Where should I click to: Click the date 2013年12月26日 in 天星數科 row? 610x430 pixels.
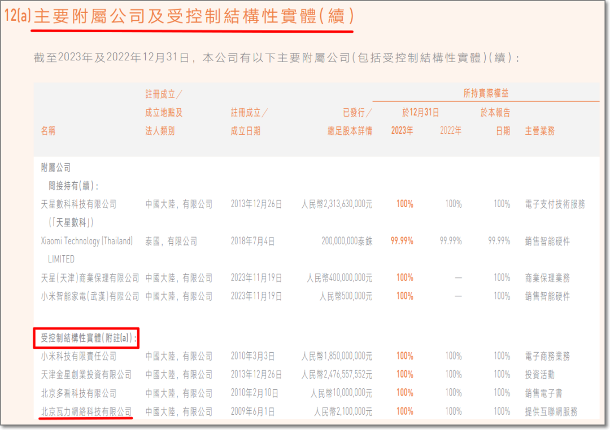[256, 204]
